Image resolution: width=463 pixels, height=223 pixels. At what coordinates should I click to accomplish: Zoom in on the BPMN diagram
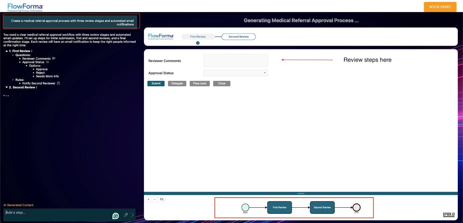tap(148, 199)
